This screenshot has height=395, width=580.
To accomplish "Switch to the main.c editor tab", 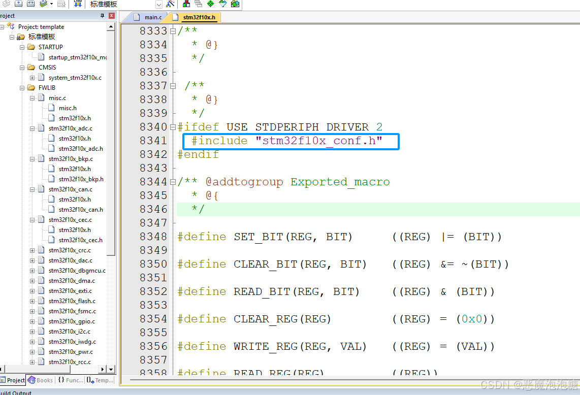I will (148, 17).
